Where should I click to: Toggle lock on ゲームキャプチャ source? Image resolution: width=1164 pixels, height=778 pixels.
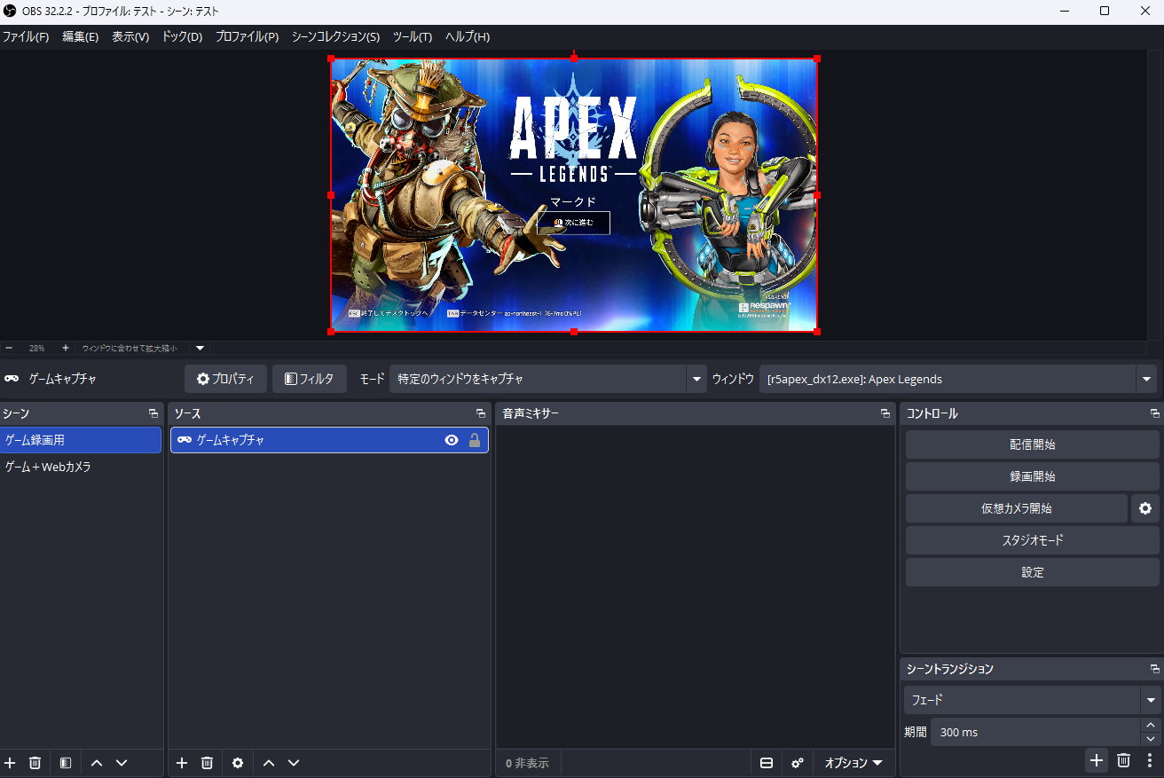[475, 440]
